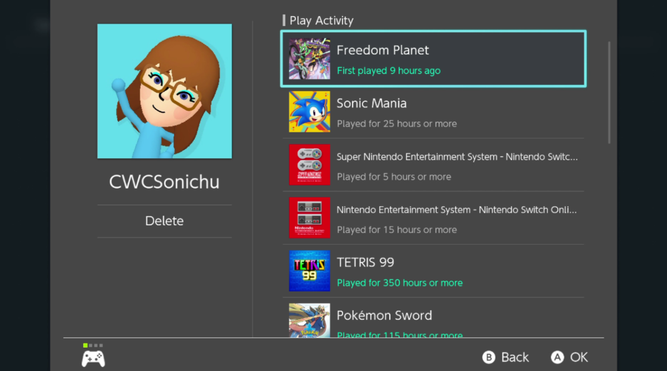
Task: Click 'Played for 25 hours or more'
Action: point(397,124)
